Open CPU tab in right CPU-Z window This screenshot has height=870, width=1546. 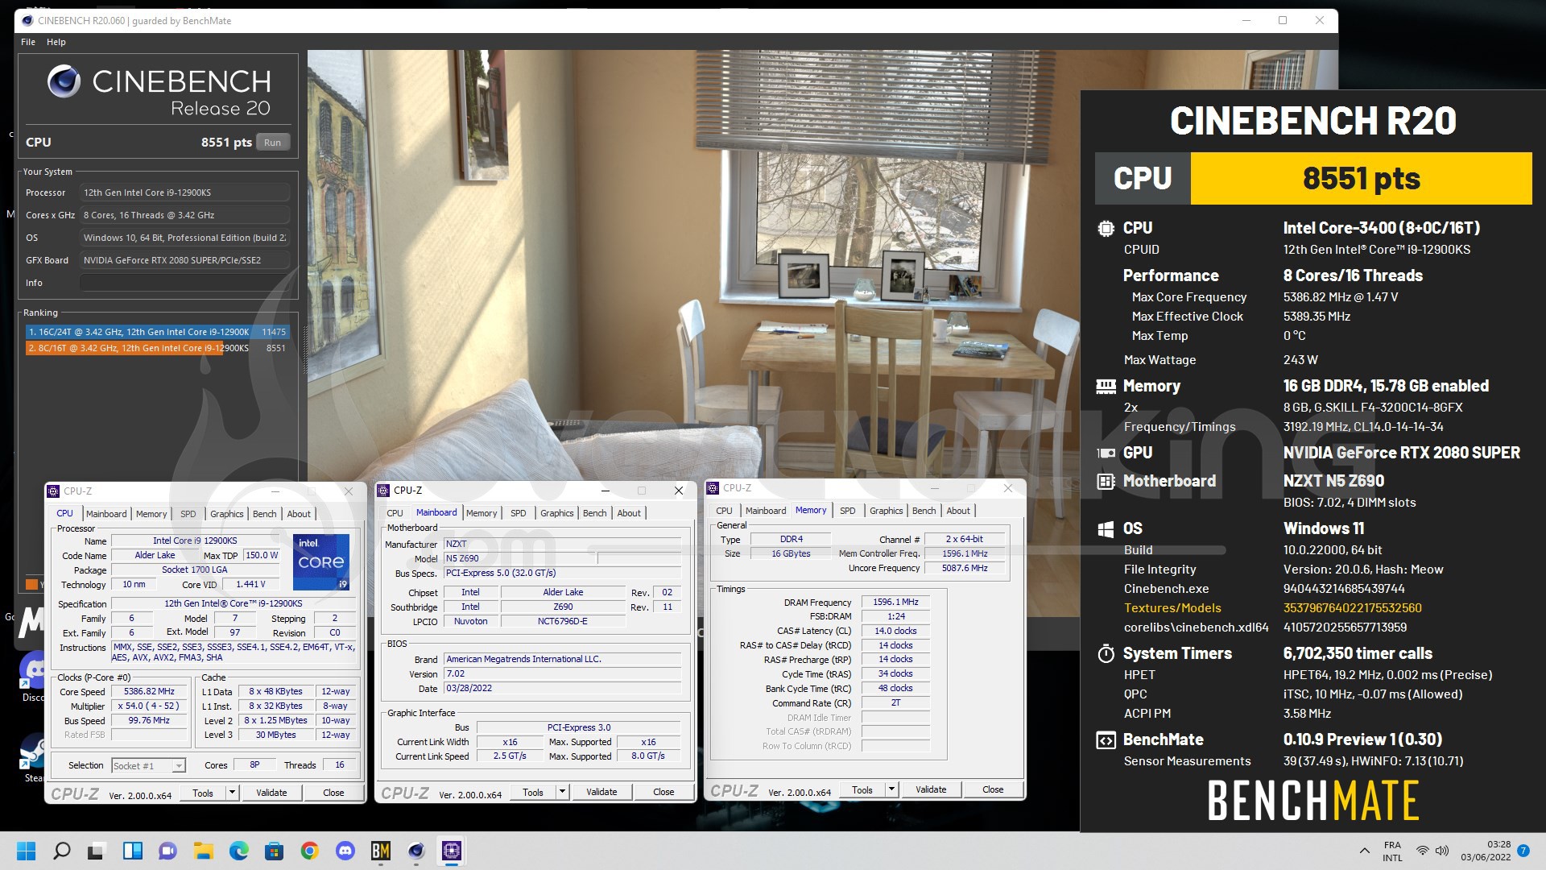(725, 511)
